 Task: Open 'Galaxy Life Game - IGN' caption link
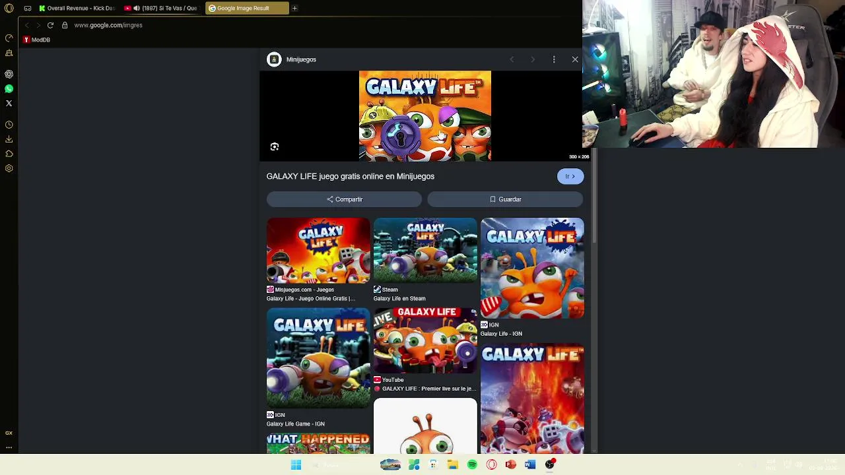tap(296, 424)
